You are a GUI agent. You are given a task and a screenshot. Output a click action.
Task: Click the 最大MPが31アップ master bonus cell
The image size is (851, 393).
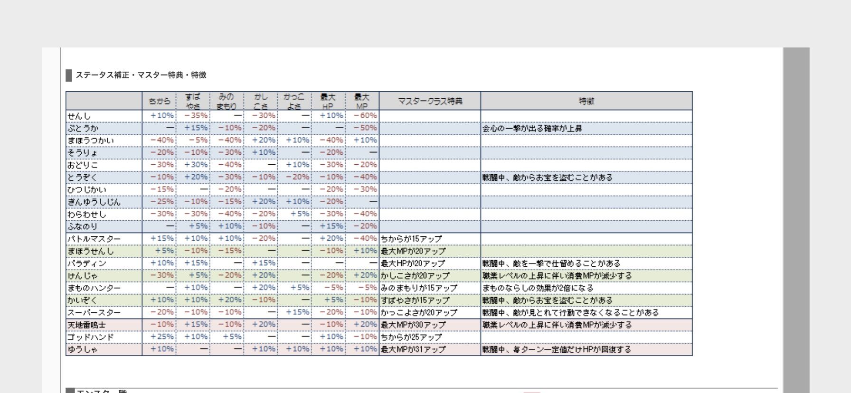pyautogui.click(x=413, y=350)
